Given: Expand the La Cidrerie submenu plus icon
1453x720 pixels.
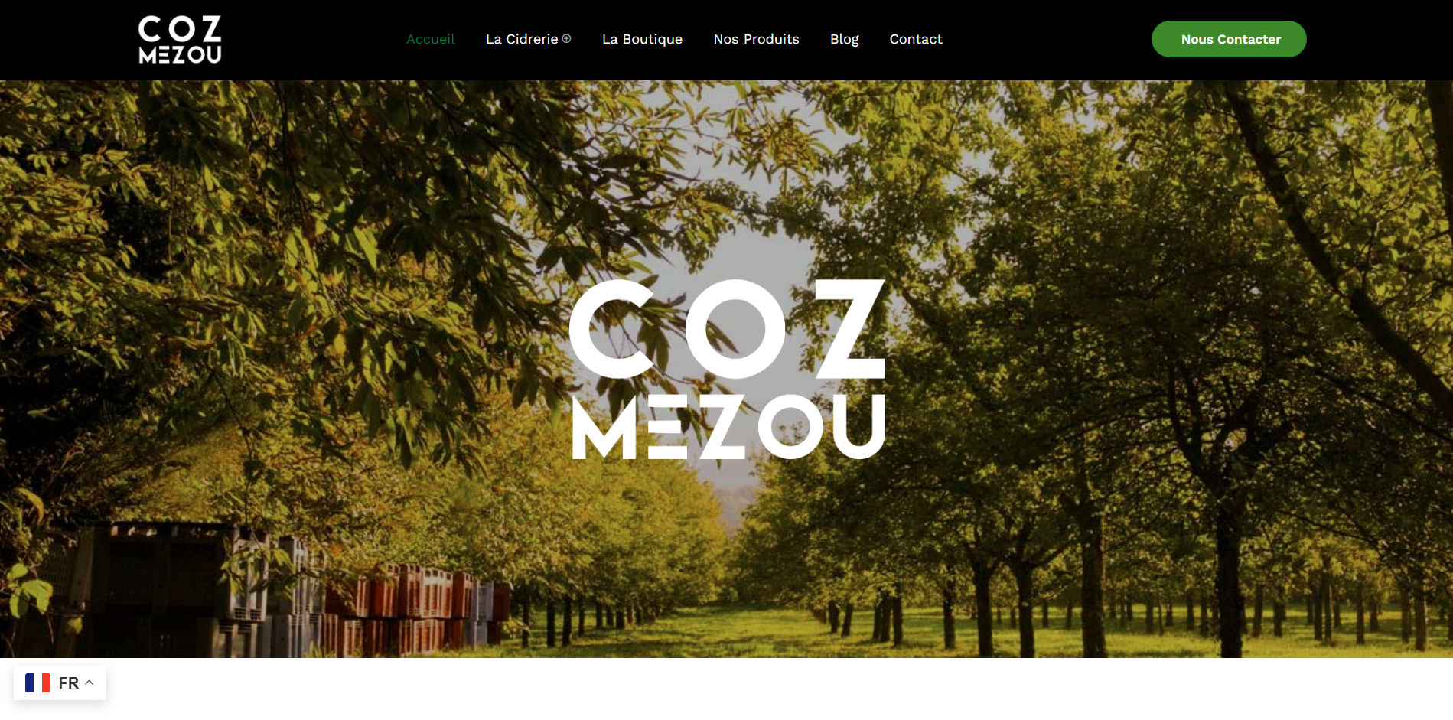Looking at the screenshot, I should [x=566, y=38].
